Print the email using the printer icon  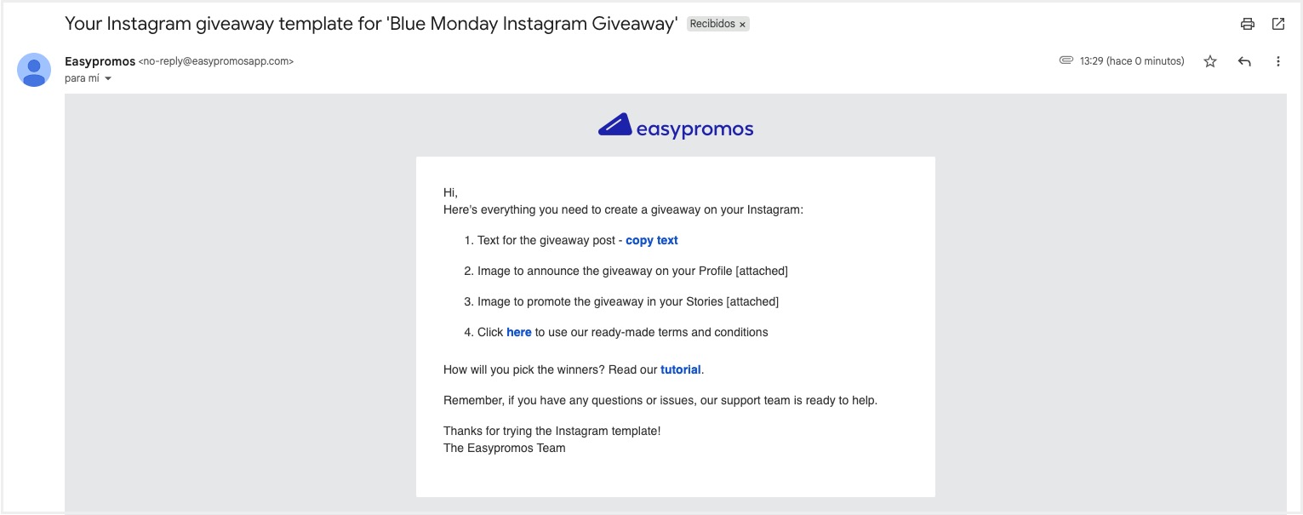[1246, 24]
